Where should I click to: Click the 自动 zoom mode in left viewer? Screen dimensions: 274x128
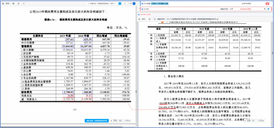point(8,4)
